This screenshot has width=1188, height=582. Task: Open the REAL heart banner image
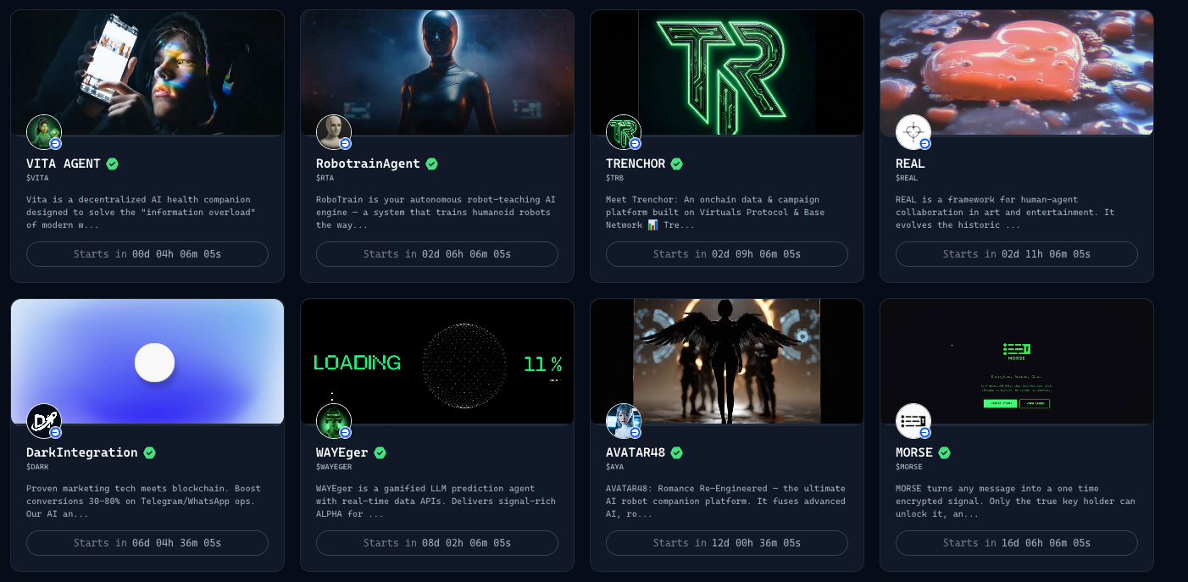(x=1017, y=72)
